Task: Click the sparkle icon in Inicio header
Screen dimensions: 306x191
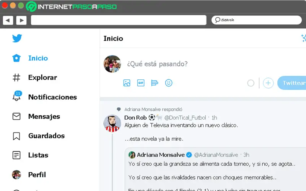Action: tap(303, 38)
